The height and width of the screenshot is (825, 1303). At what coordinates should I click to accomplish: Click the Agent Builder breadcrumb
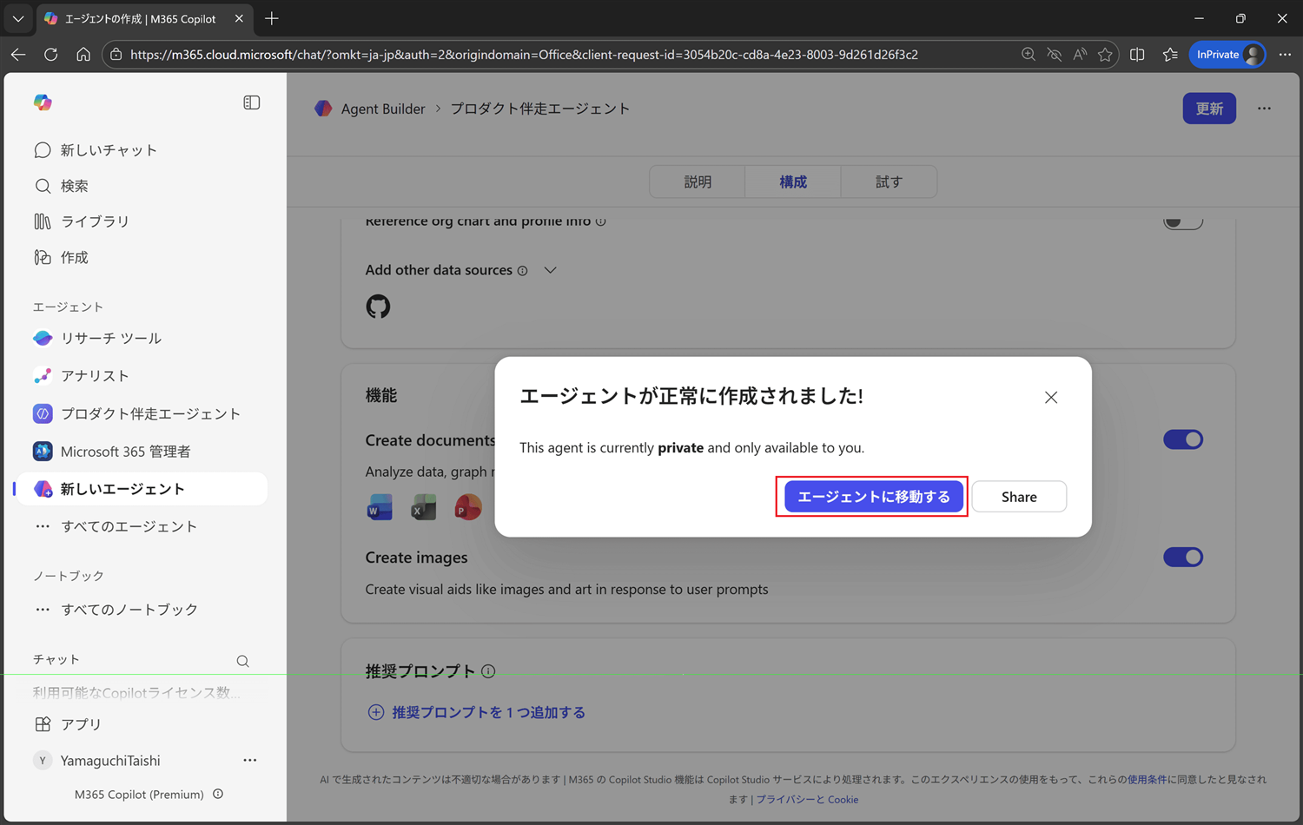(x=383, y=109)
